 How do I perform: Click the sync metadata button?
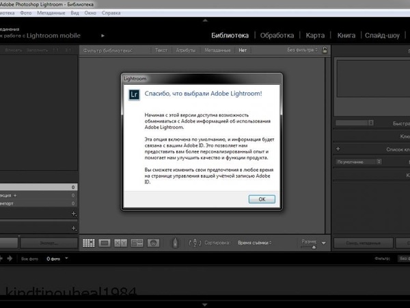364,243
